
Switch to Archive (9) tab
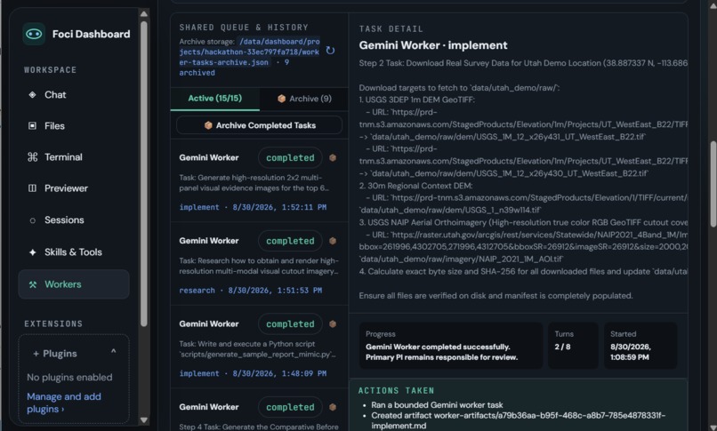pos(304,99)
